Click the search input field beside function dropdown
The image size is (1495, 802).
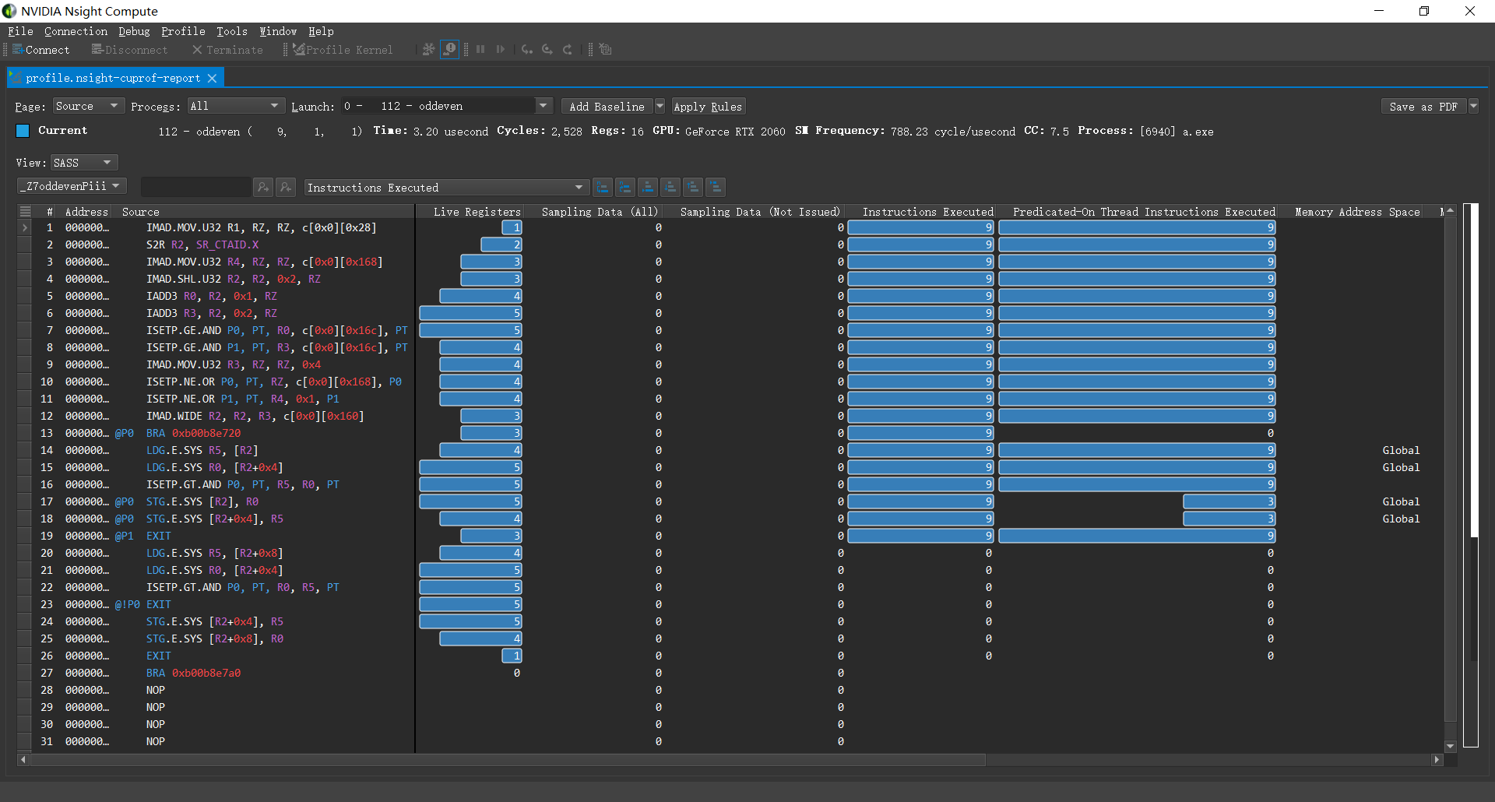point(195,187)
